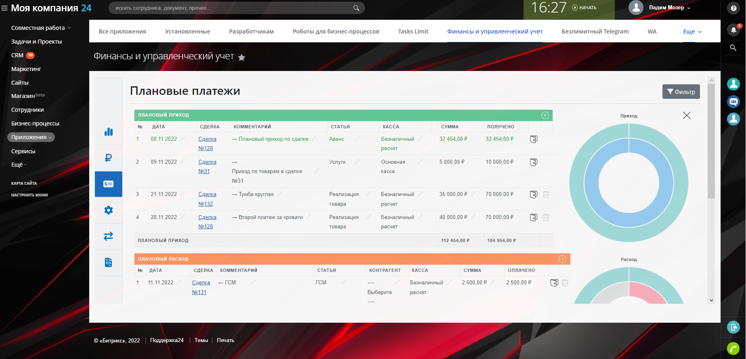
Task: Open Вадим Мозер user menu dropdown
Action: tap(669, 8)
